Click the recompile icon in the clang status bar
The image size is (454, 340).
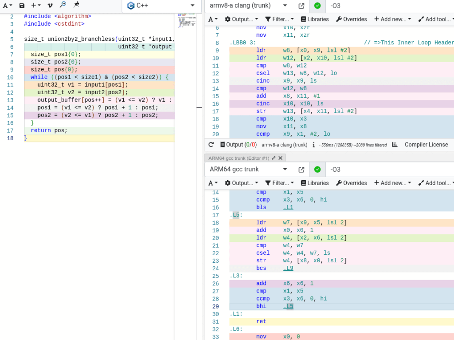point(211,145)
